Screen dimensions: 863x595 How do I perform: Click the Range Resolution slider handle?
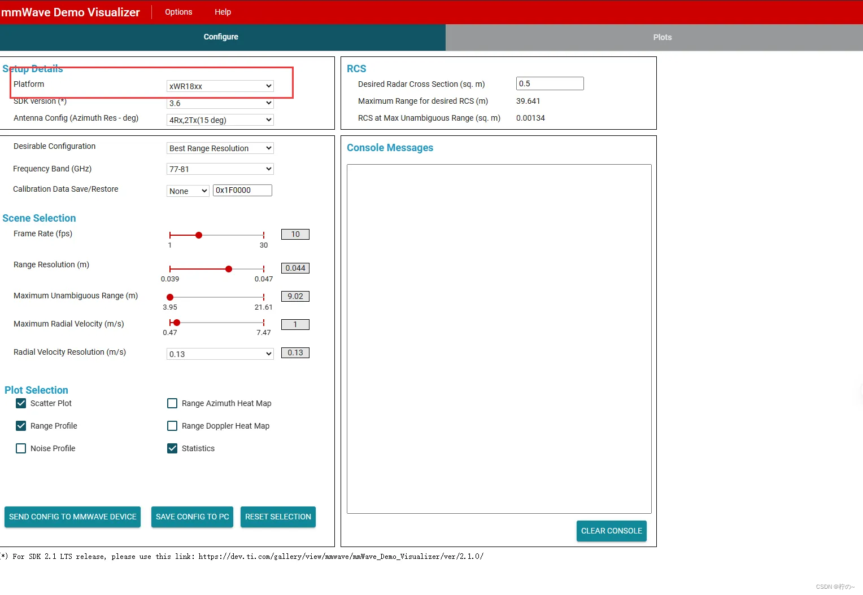click(229, 269)
